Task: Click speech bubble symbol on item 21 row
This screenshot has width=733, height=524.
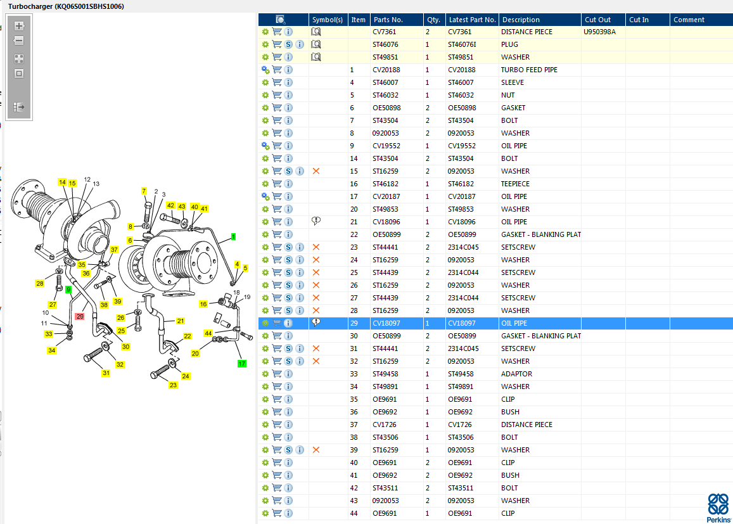Action: 316,221
